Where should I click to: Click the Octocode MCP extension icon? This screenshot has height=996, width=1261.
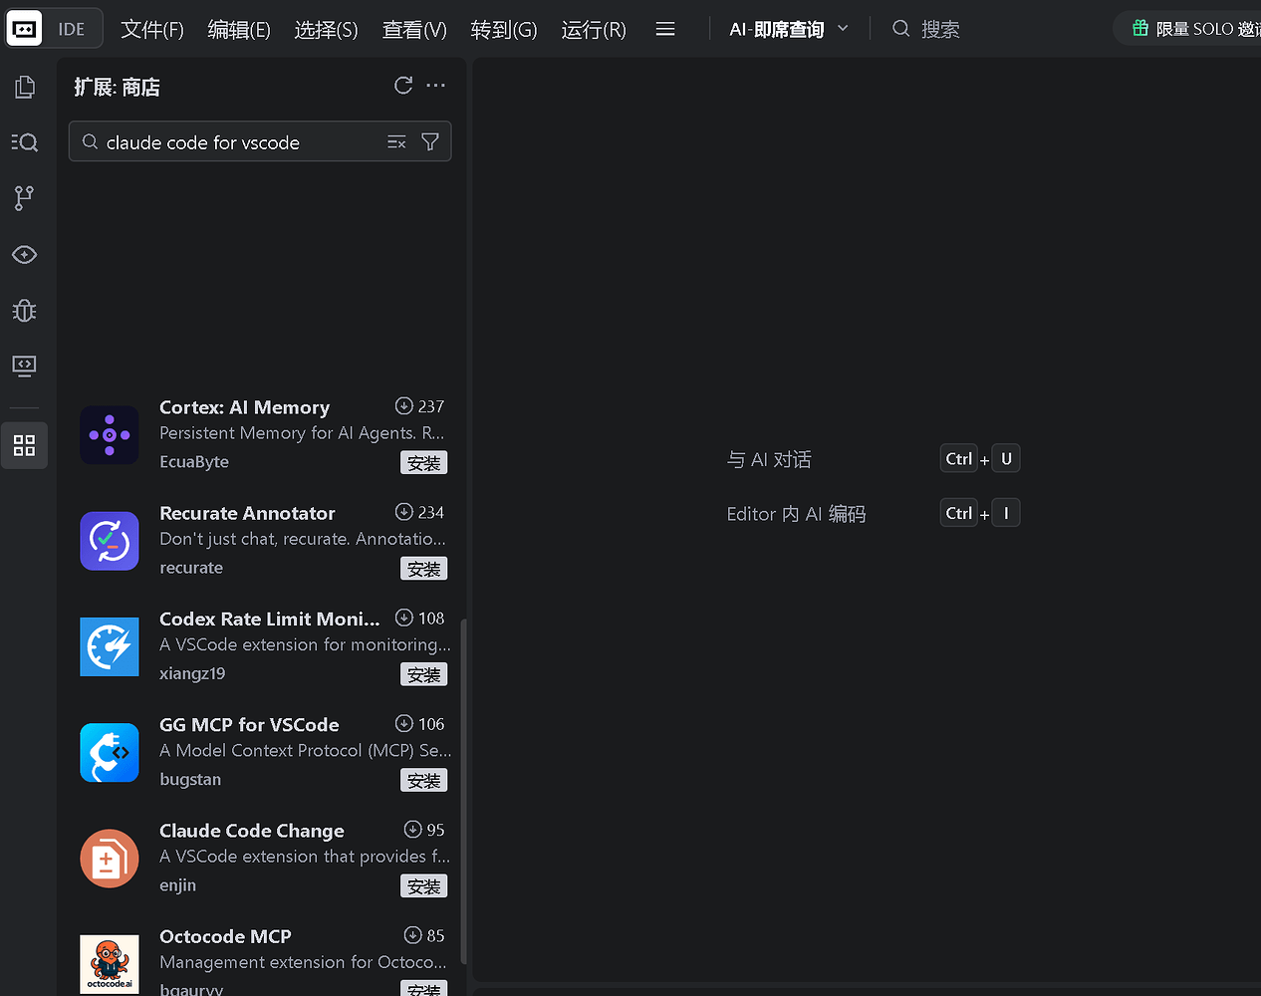pos(110,964)
